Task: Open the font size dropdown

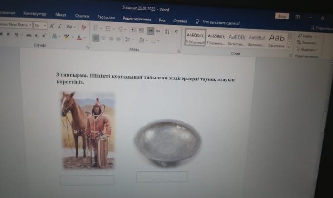Action: pyautogui.click(x=45, y=26)
